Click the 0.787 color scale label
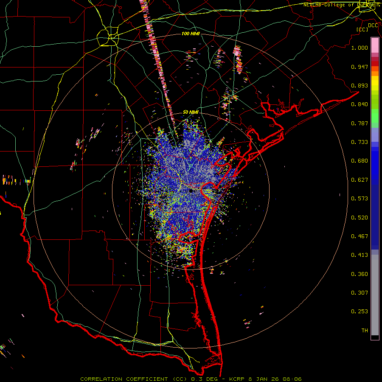The height and width of the screenshot is (382, 382). pyautogui.click(x=360, y=123)
